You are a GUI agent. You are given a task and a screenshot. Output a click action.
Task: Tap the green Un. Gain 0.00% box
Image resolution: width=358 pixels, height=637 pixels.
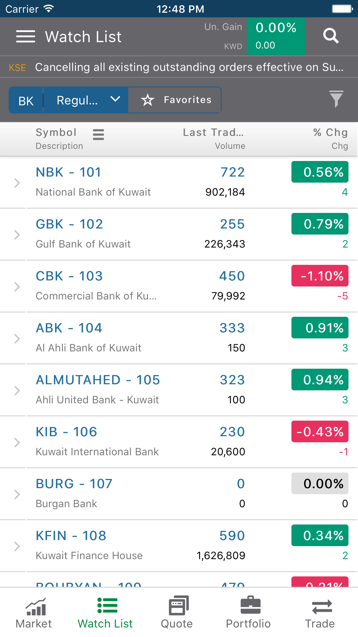[x=276, y=37]
